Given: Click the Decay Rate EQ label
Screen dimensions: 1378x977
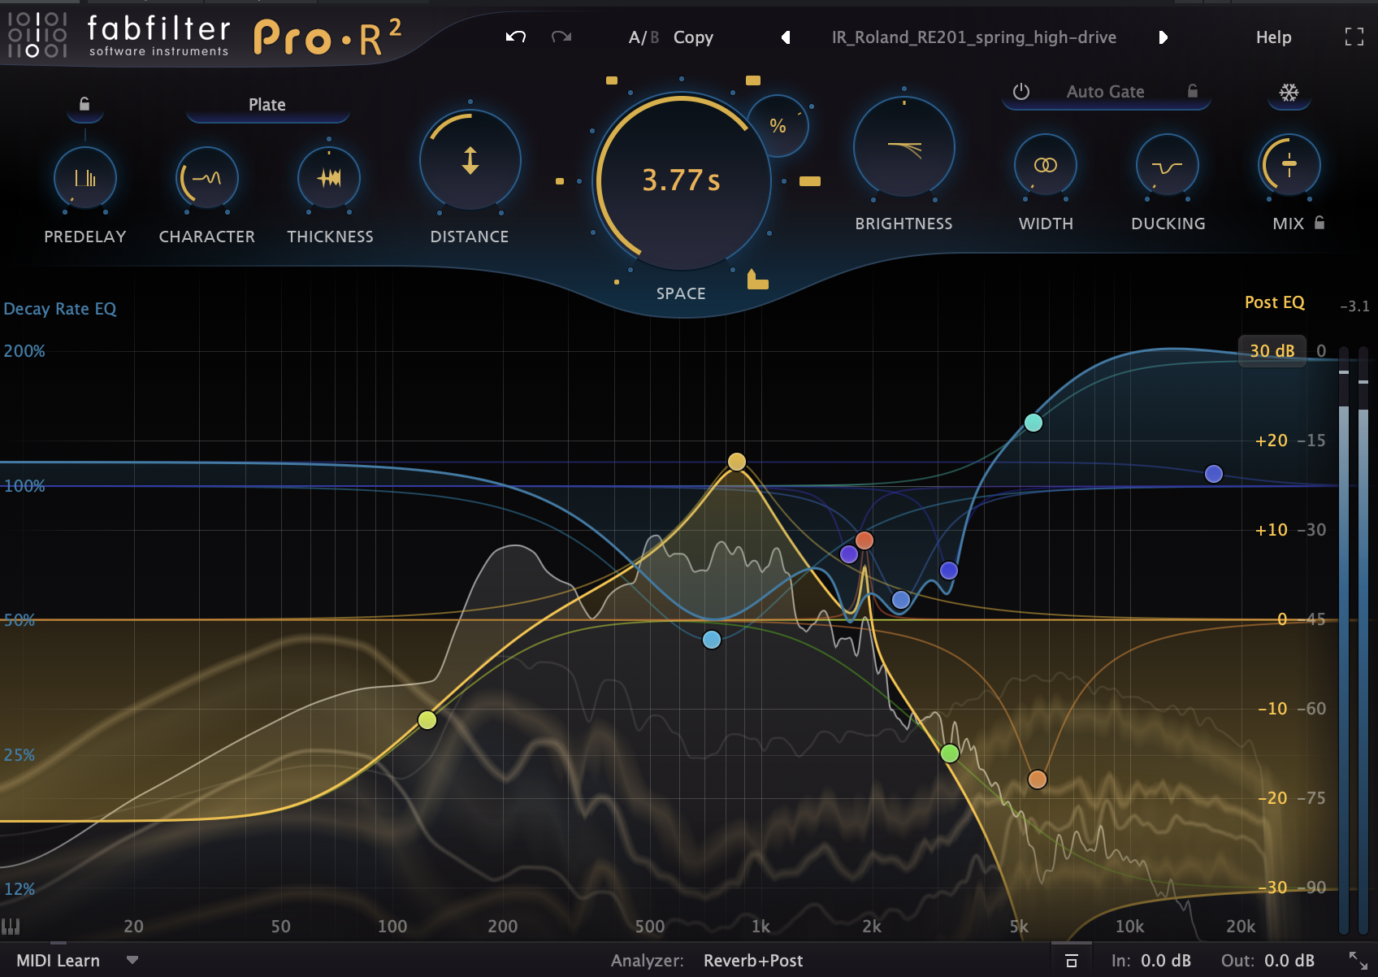Looking at the screenshot, I should [x=60, y=309].
